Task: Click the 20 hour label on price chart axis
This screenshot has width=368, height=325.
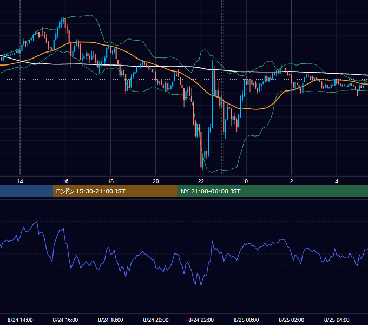Action: pyautogui.click(x=156, y=181)
